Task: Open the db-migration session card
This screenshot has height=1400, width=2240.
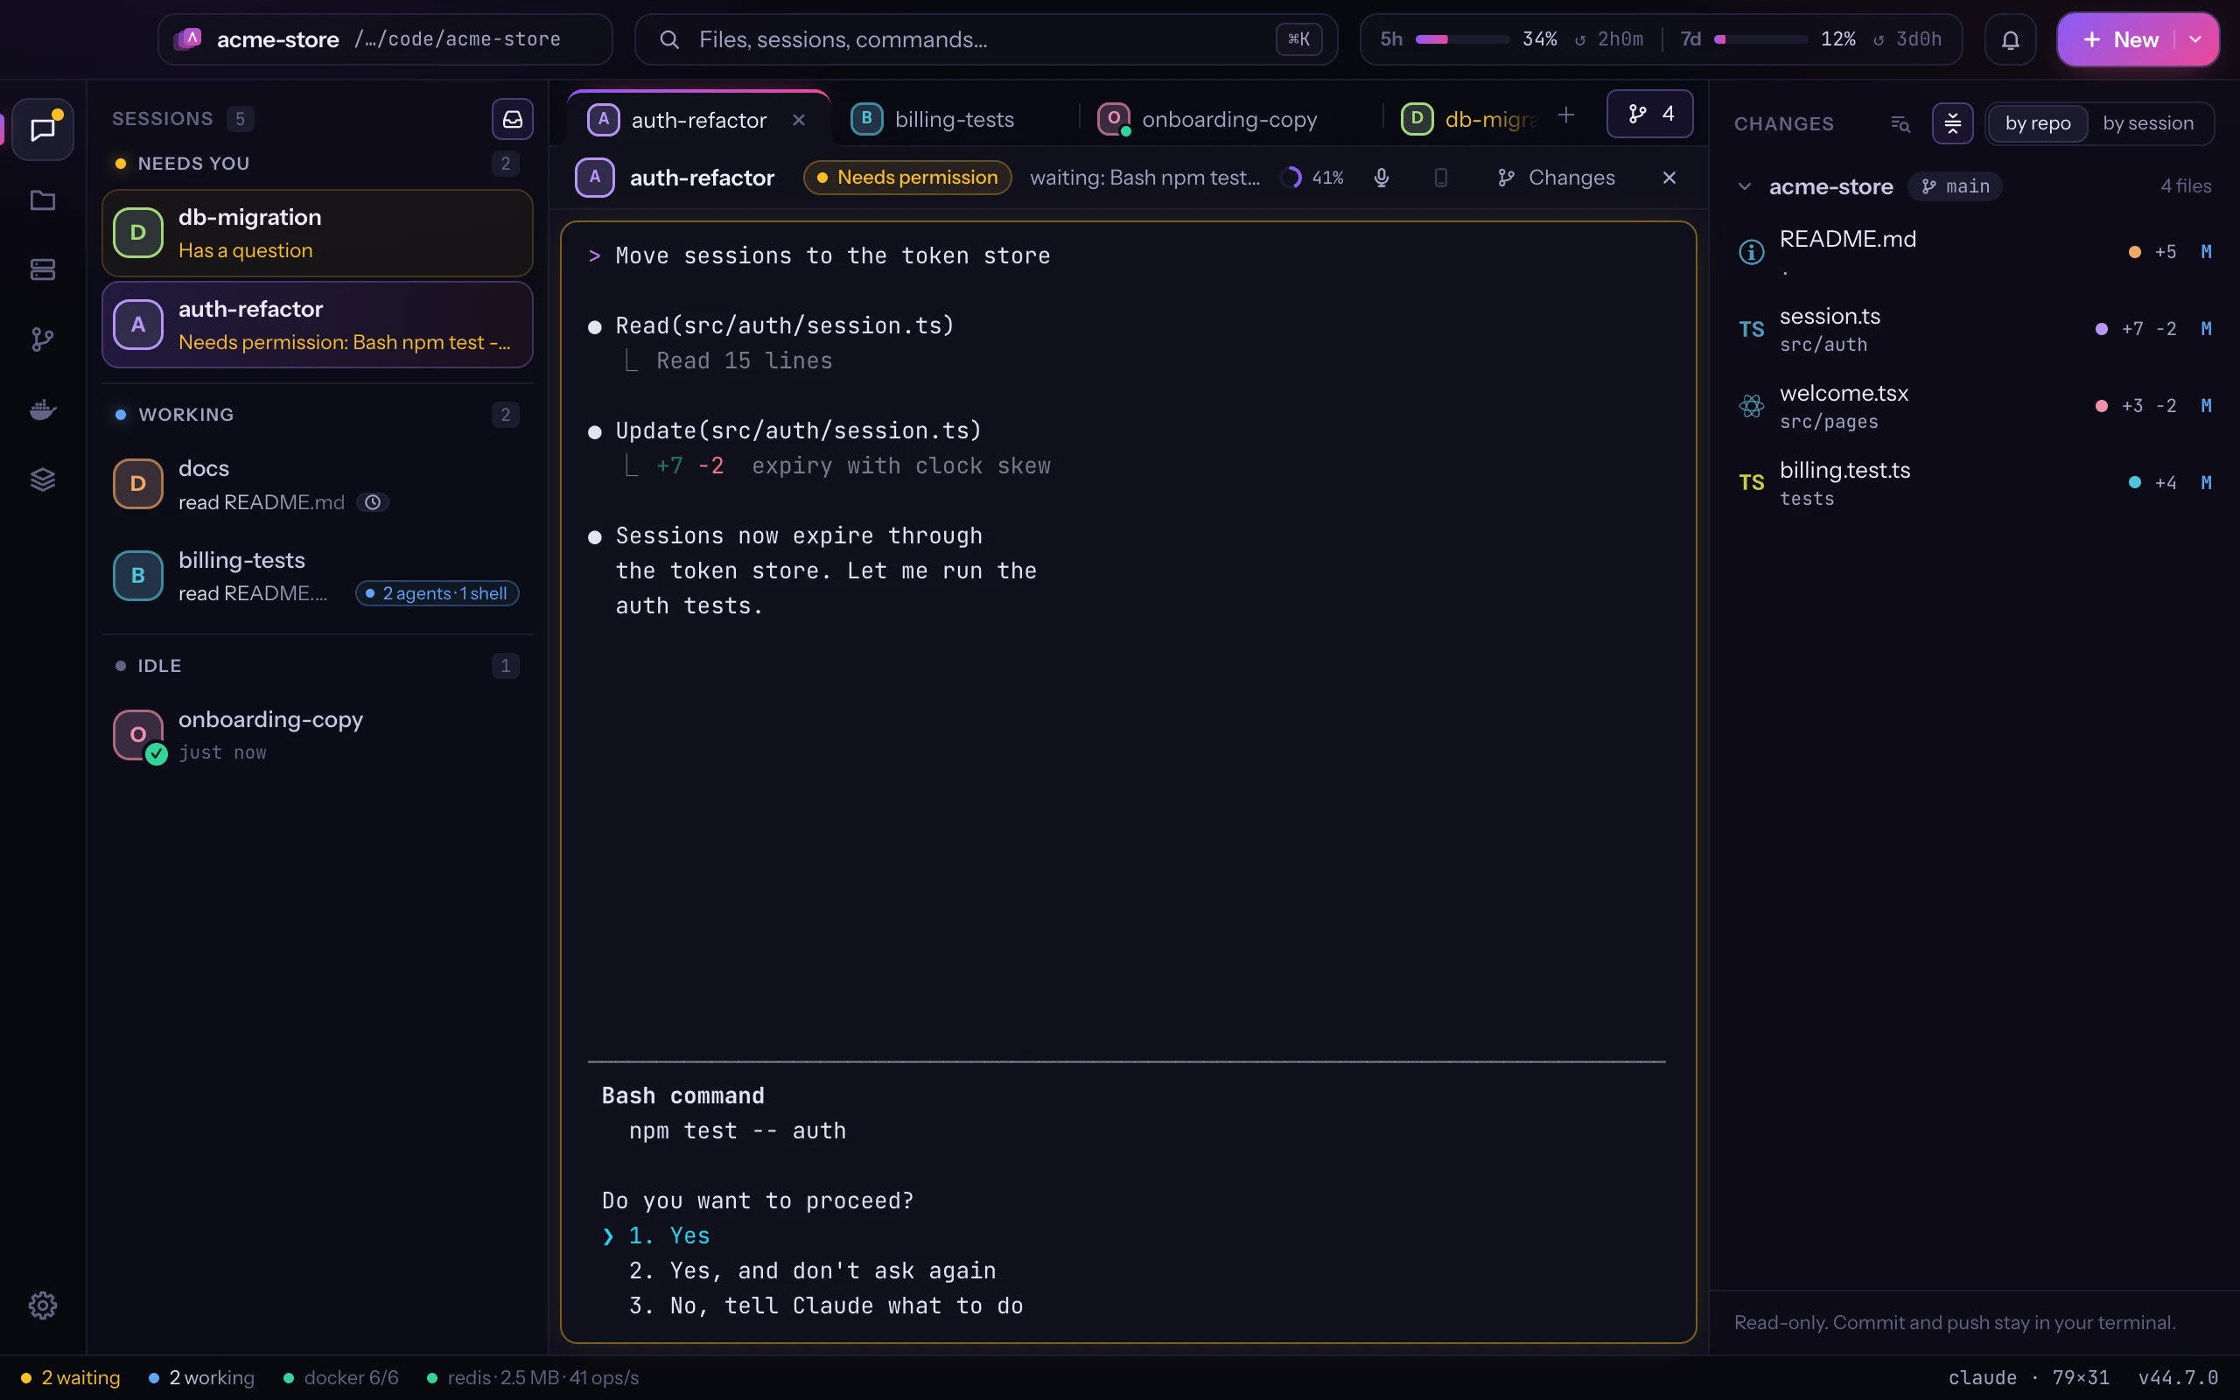Action: click(x=318, y=234)
